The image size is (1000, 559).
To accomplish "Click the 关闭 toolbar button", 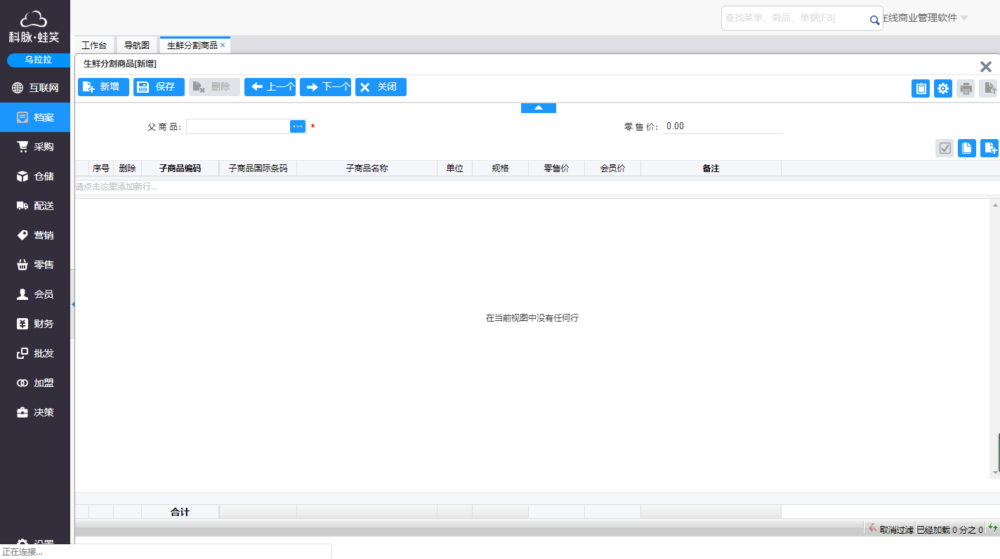I will click(x=381, y=87).
